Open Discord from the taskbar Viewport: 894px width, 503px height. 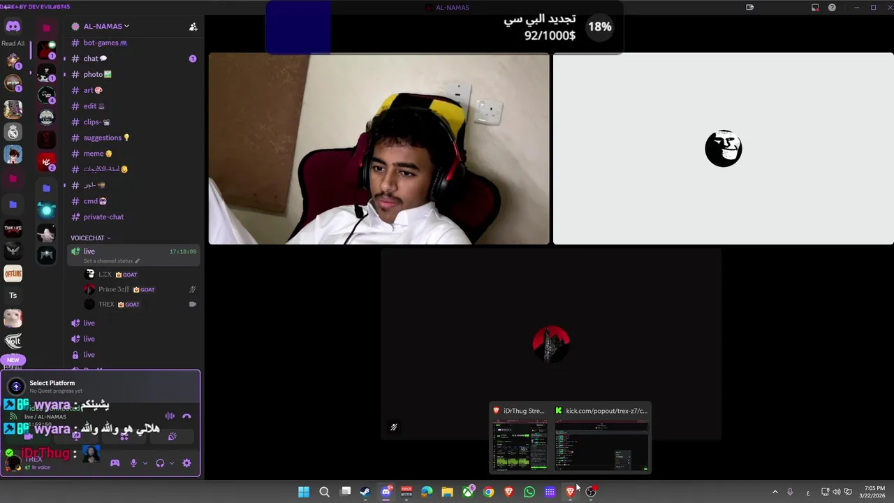[386, 492]
